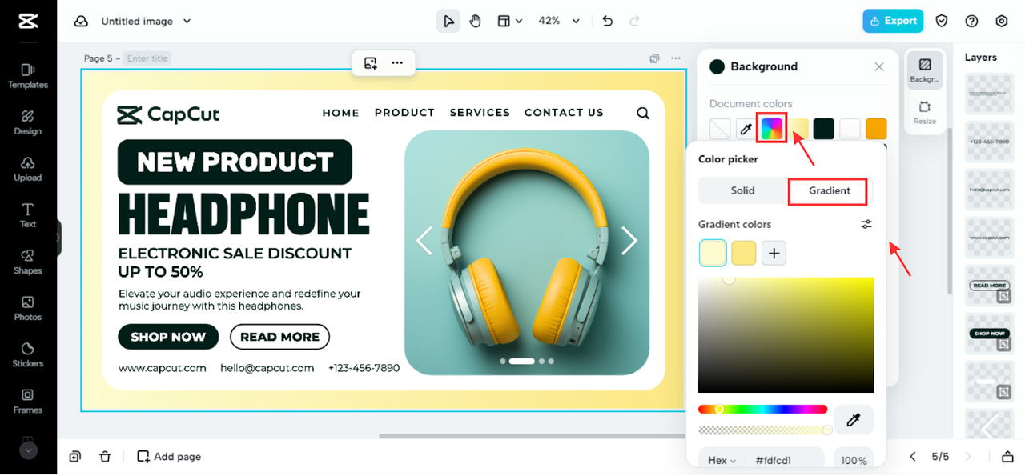Open the Resize tool in right panel
Image resolution: width=1025 pixels, height=476 pixels.
(x=925, y=112)
